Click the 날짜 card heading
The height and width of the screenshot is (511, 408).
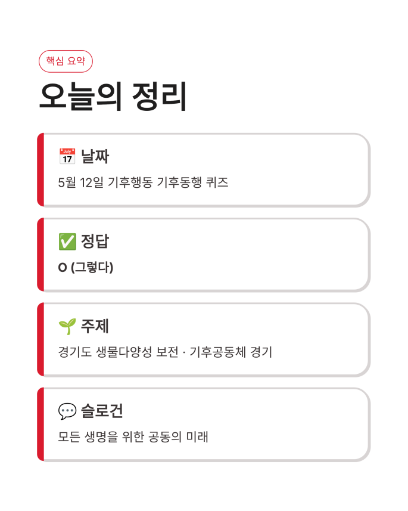click(95, 156)
